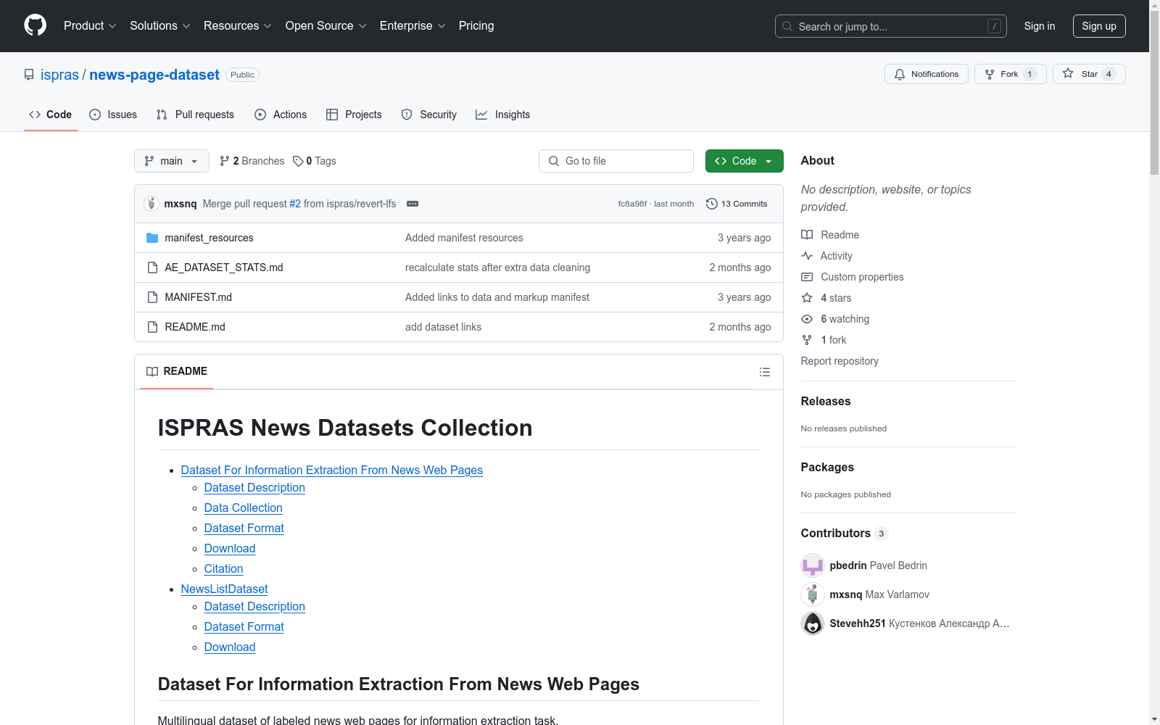The height and width of the screenshot is (725, 1160).
Task: Click the Search or jump to field
Action: 891,26
